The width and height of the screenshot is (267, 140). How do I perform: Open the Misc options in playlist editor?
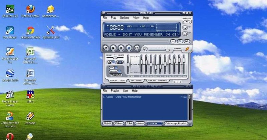140,123
